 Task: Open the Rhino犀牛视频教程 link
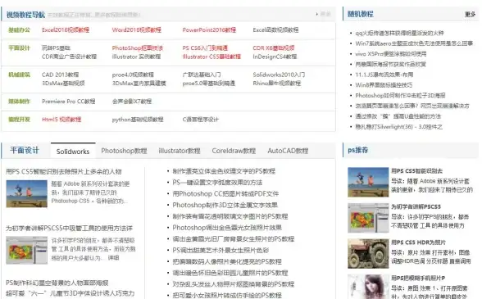pyautogui.click(x=277, y=84)
